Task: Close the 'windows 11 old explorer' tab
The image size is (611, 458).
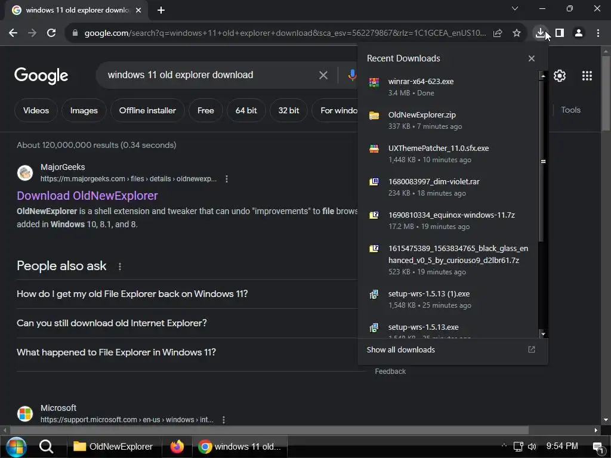Action: [x=138, y=10]
